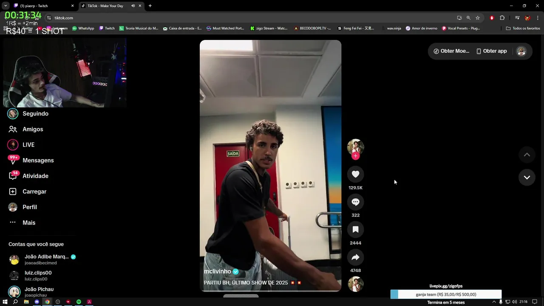Open File Explorer from taskbar
544x306 pixels.
26,302
